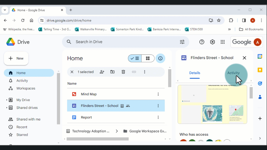This screenshot has height=150, width=267.
Task: Bookmark this tab with star
Action: coord(219,20)
